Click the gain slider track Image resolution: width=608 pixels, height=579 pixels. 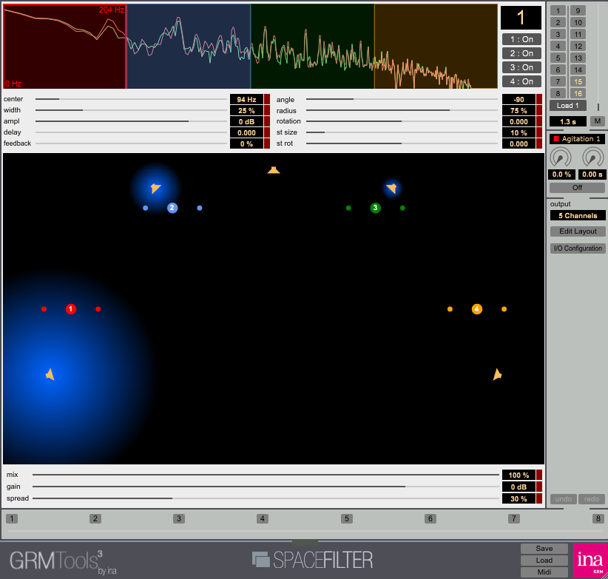pyautogui.click(x=266, y=487)
